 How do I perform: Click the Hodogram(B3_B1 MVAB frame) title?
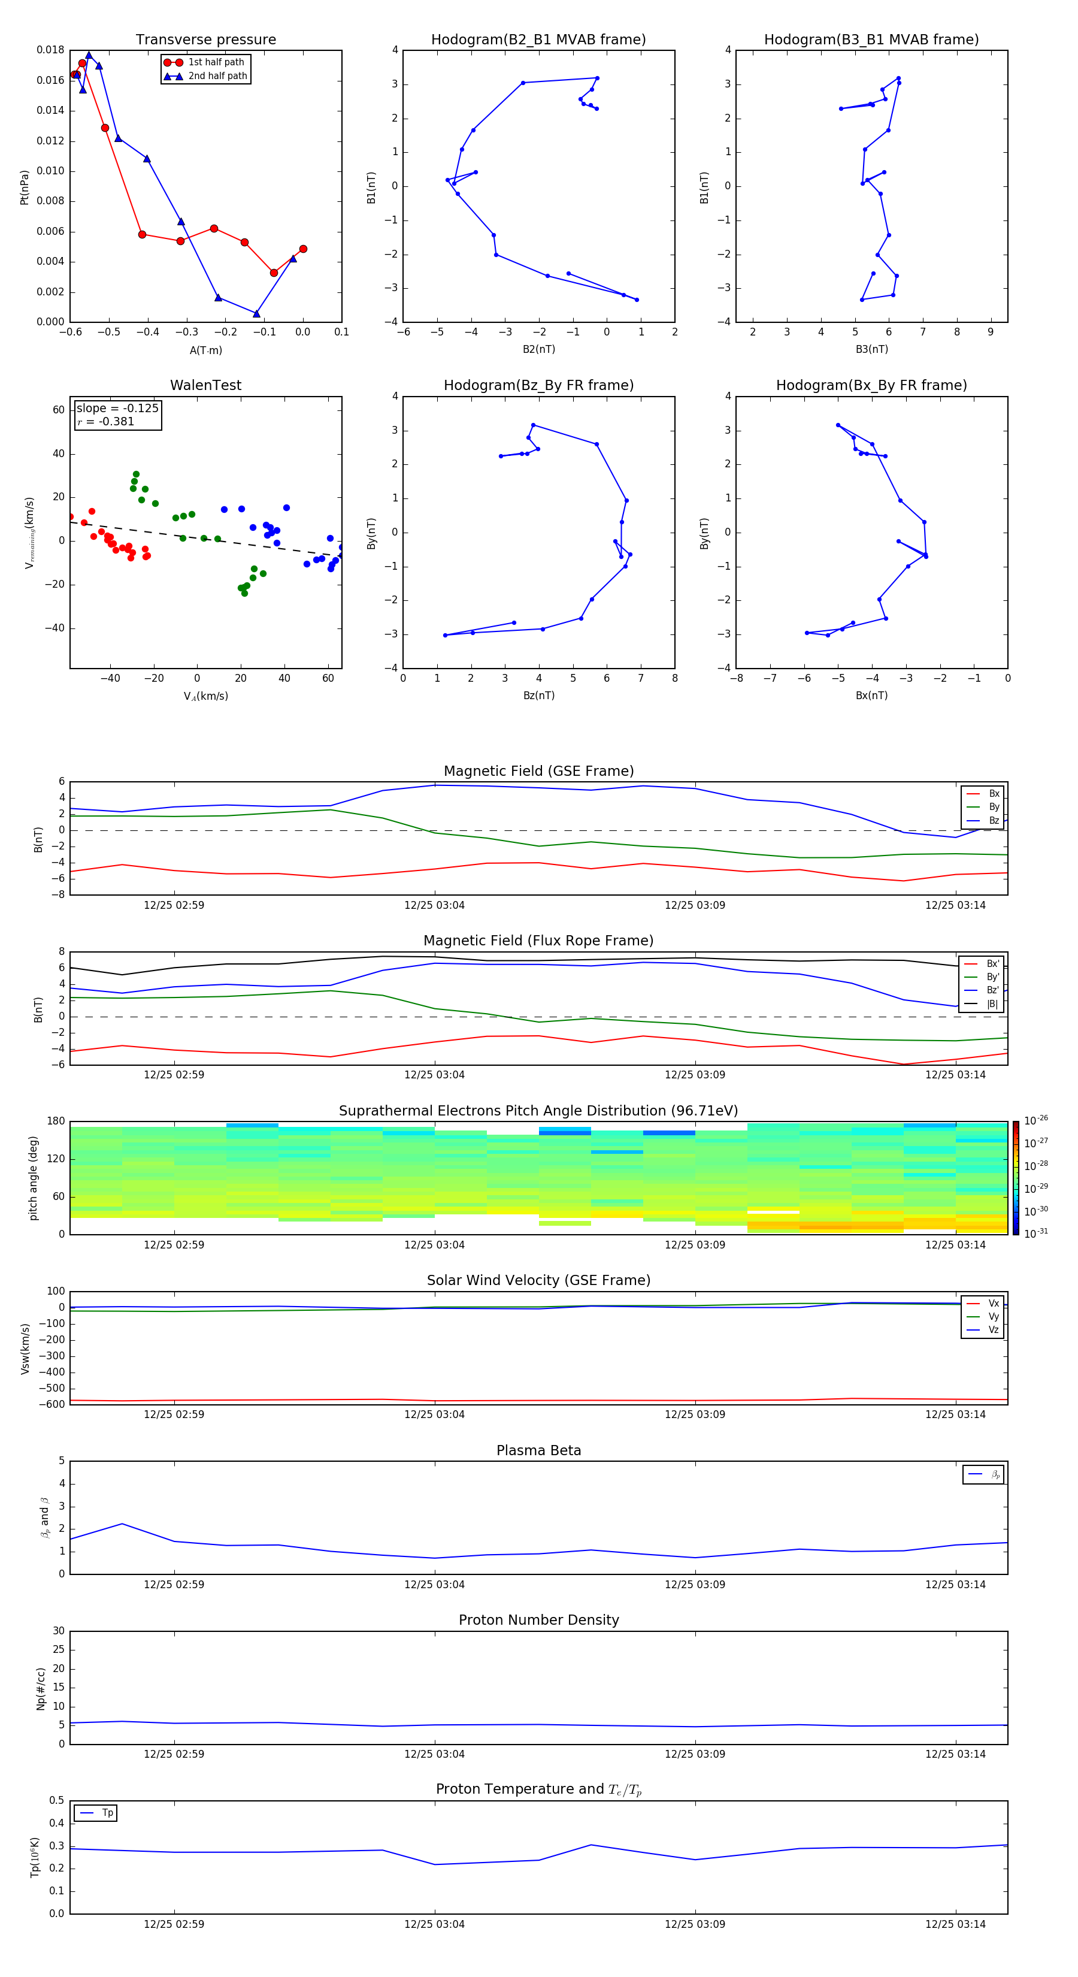coord(871,40)
